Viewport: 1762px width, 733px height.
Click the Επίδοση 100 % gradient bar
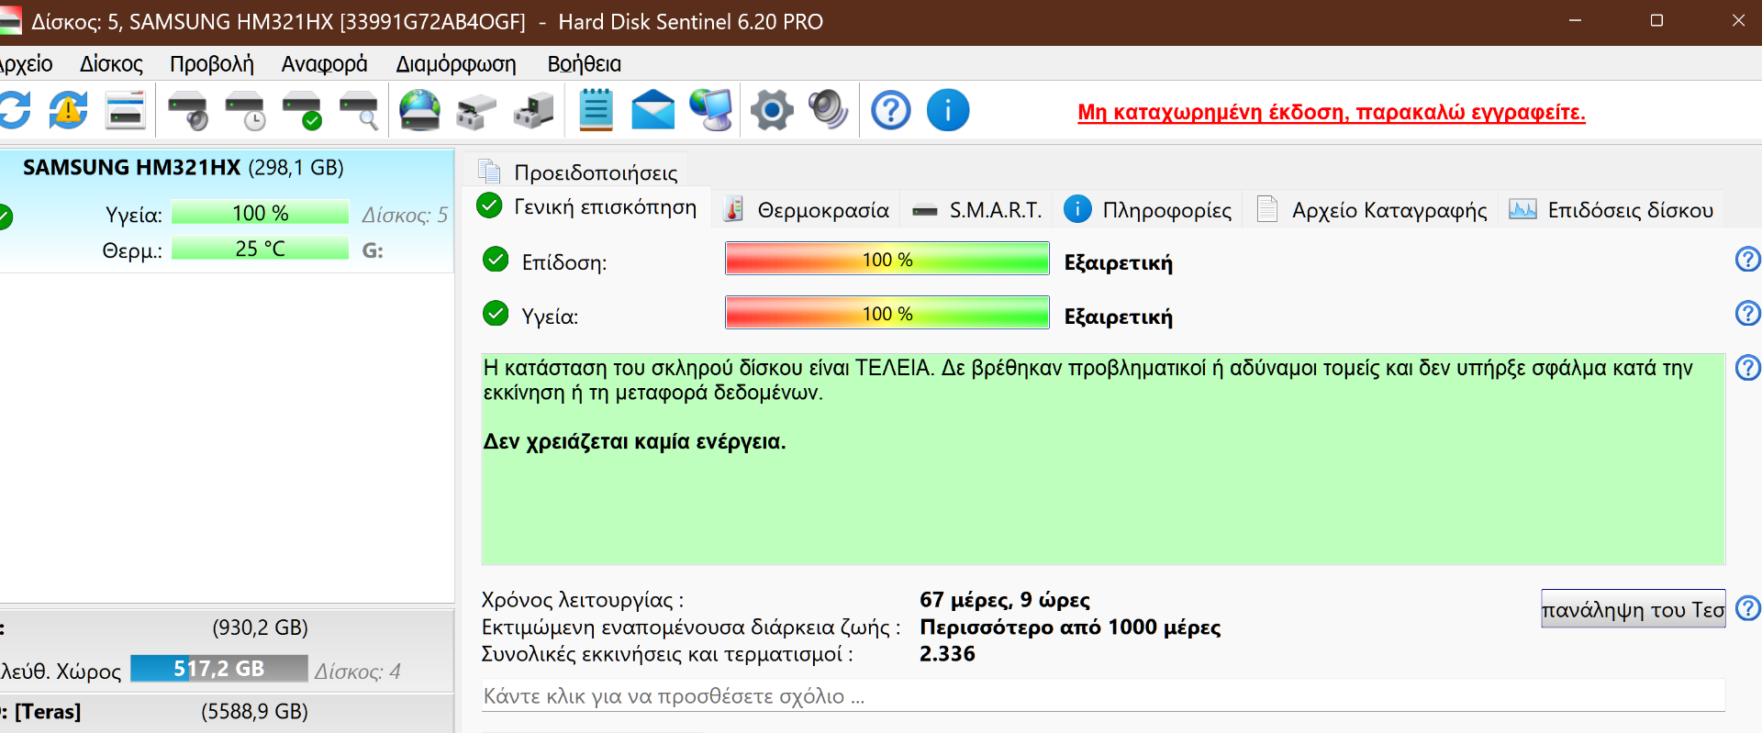tap(887, 260)
